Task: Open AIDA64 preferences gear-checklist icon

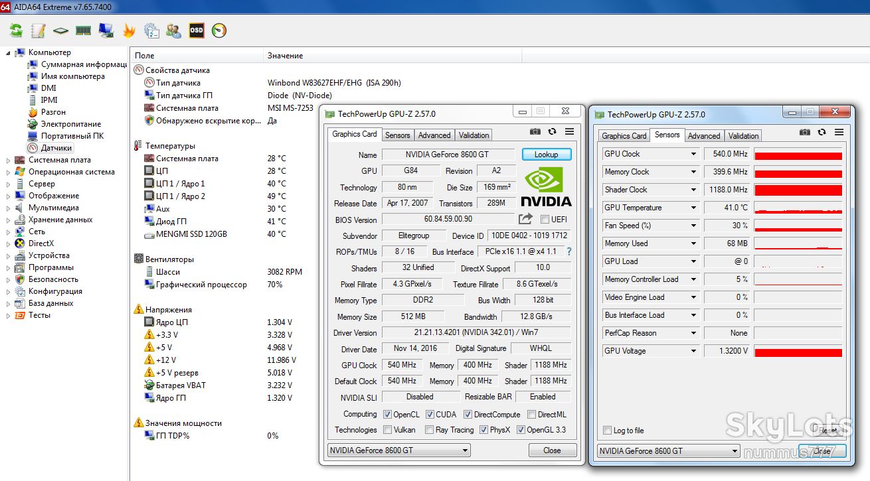Action: (151, 31)
